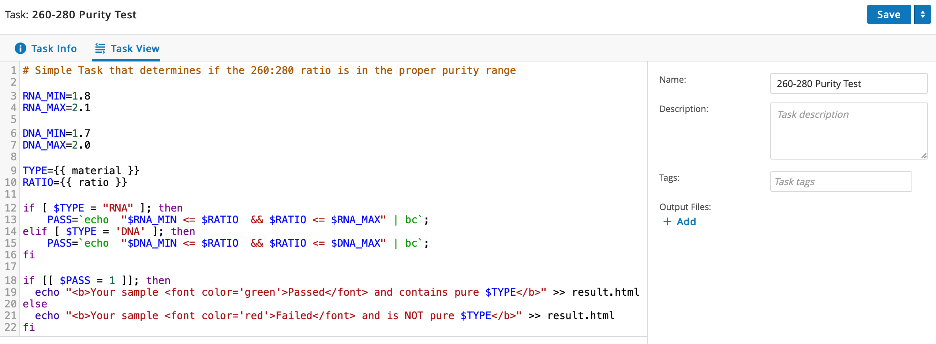The height and width of the screenshot is (344, 936).
Task: Open the Save options dropdown arrow
Action: click(x=922, y=15)
